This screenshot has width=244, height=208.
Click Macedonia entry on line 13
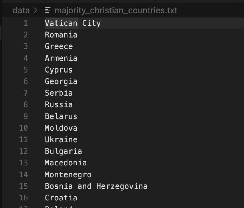tap(66, 163)
